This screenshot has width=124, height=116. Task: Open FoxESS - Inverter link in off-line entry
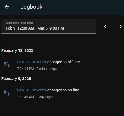click(x=31, y=62)
